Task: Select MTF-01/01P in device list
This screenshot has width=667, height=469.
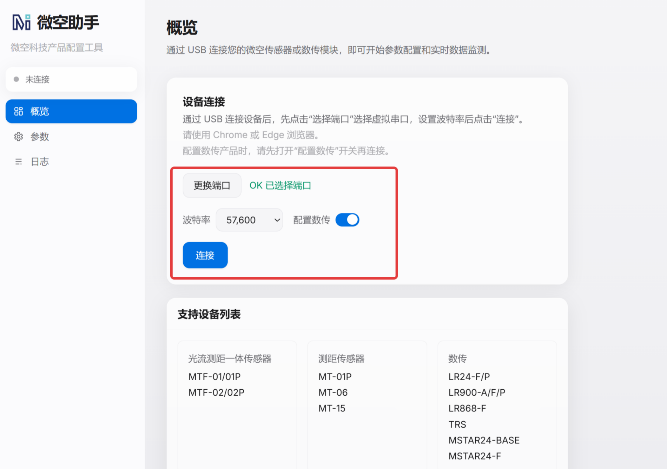Action: pyautogui.click(x=214, y=377)
